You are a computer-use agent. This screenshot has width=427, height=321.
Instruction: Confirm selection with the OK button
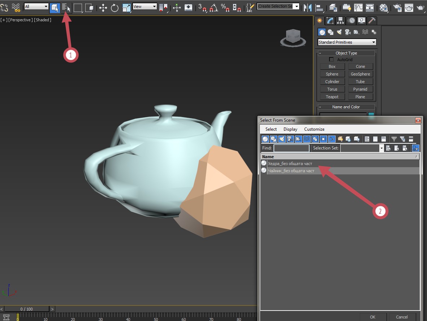pos(372,317)
